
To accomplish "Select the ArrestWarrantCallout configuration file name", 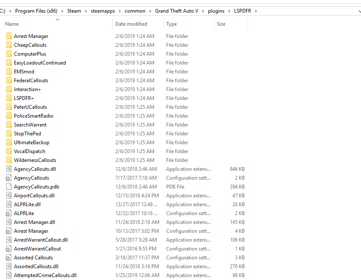I will [37, 248].
